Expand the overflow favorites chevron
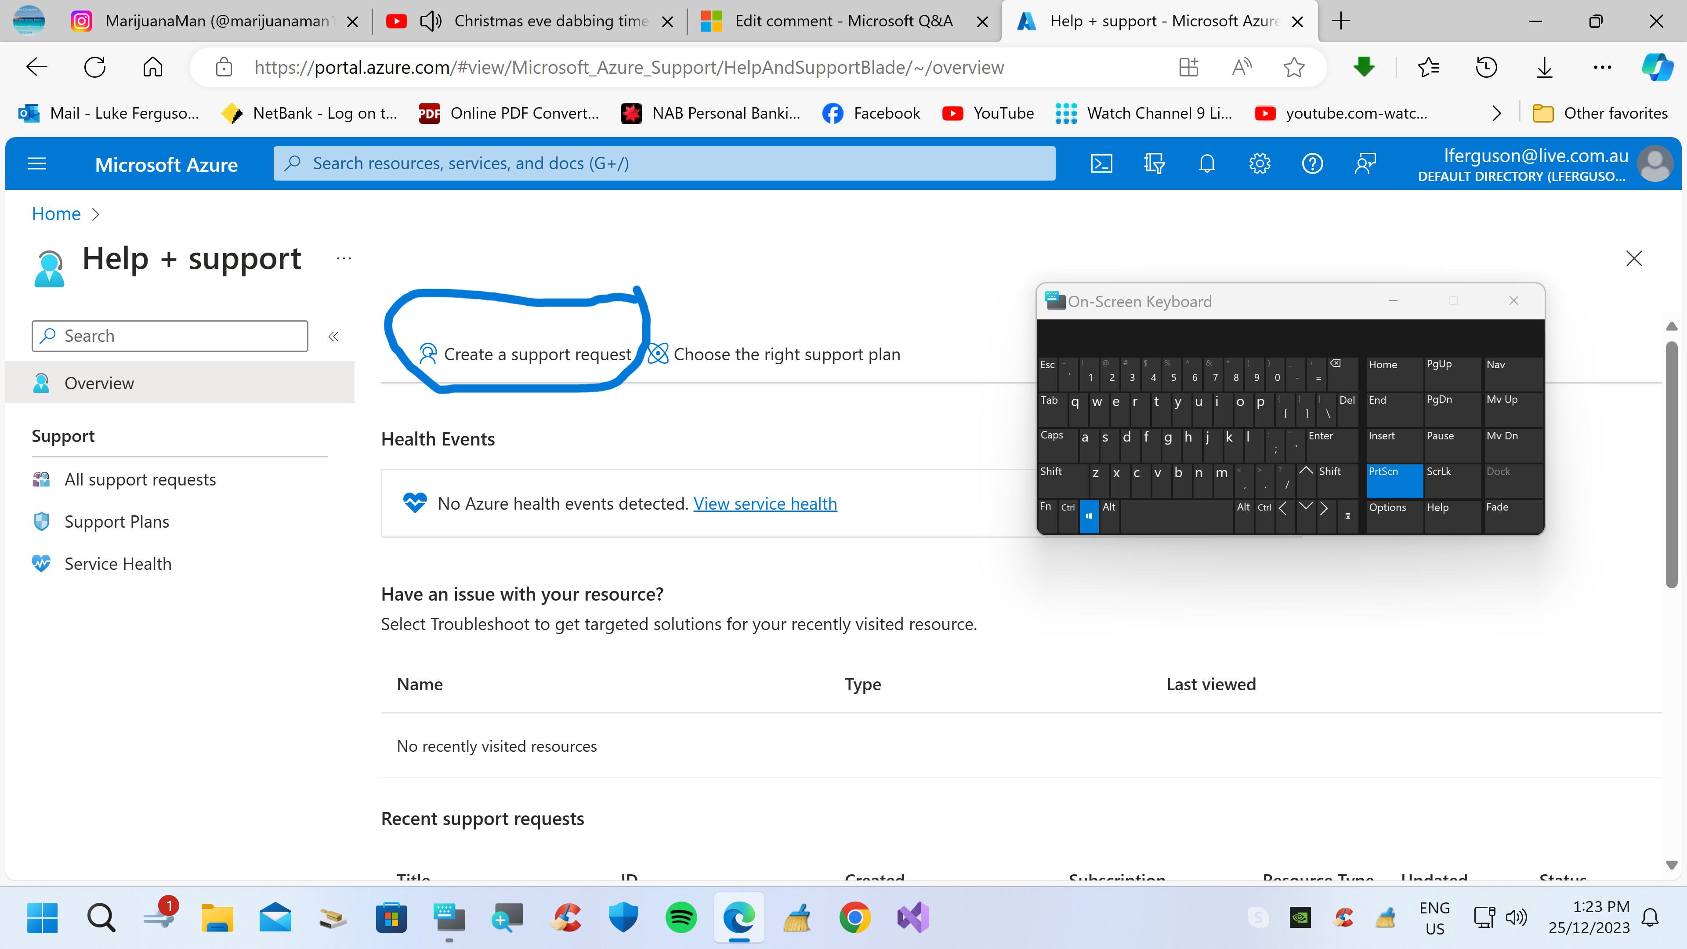 pos(1496,112)
